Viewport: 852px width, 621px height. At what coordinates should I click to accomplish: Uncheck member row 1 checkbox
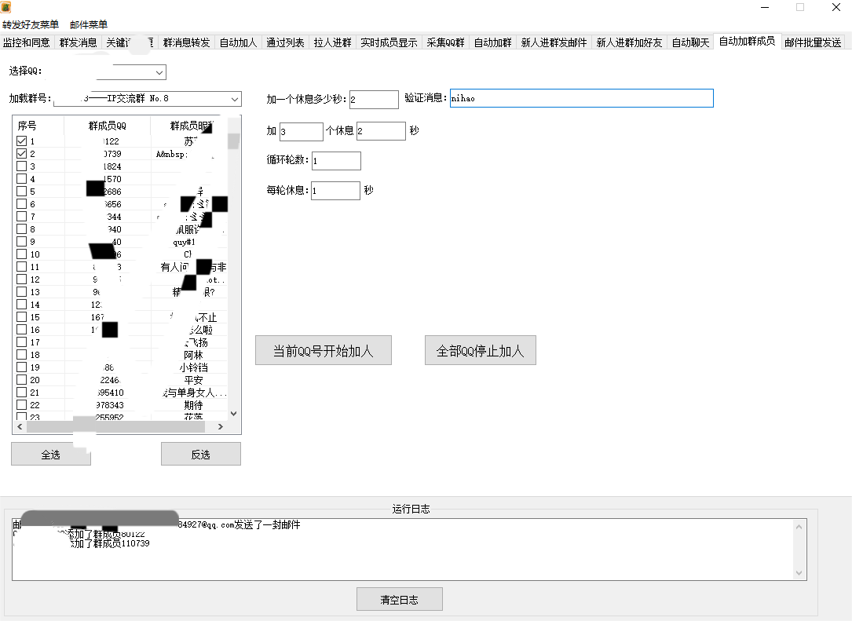coord(22,141)
